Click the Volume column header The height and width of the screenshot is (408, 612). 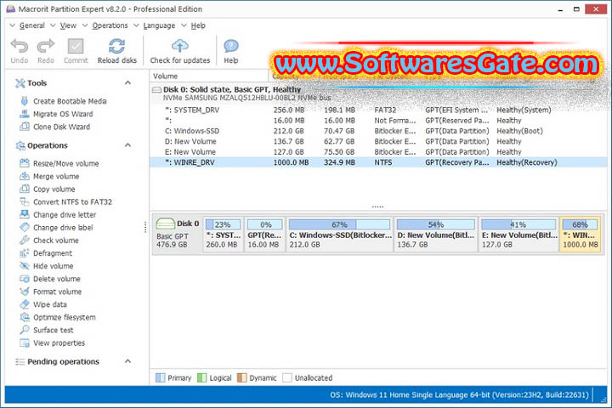click(x=209, y=76)
